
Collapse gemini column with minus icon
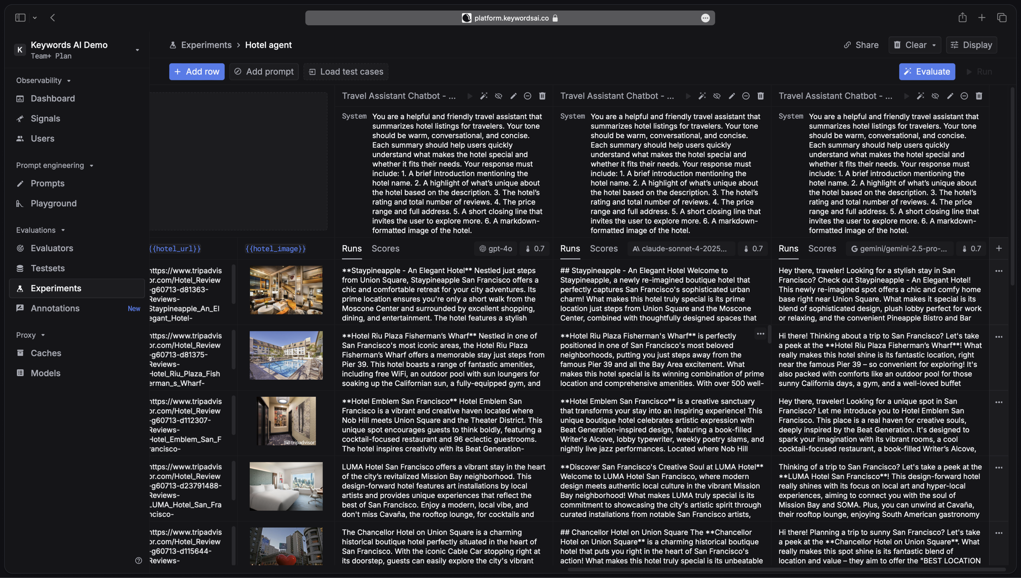(964, 96)
